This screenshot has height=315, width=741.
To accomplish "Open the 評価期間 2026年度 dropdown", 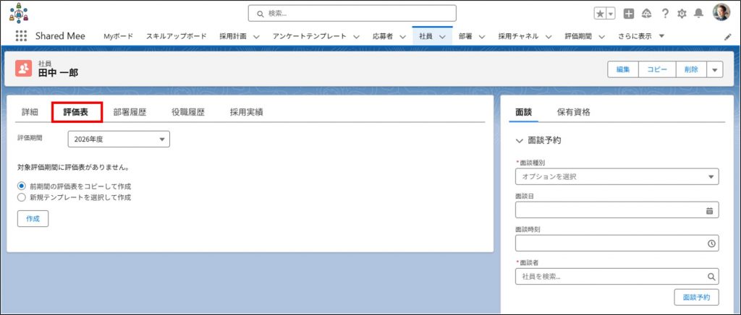I will point(119,139).
